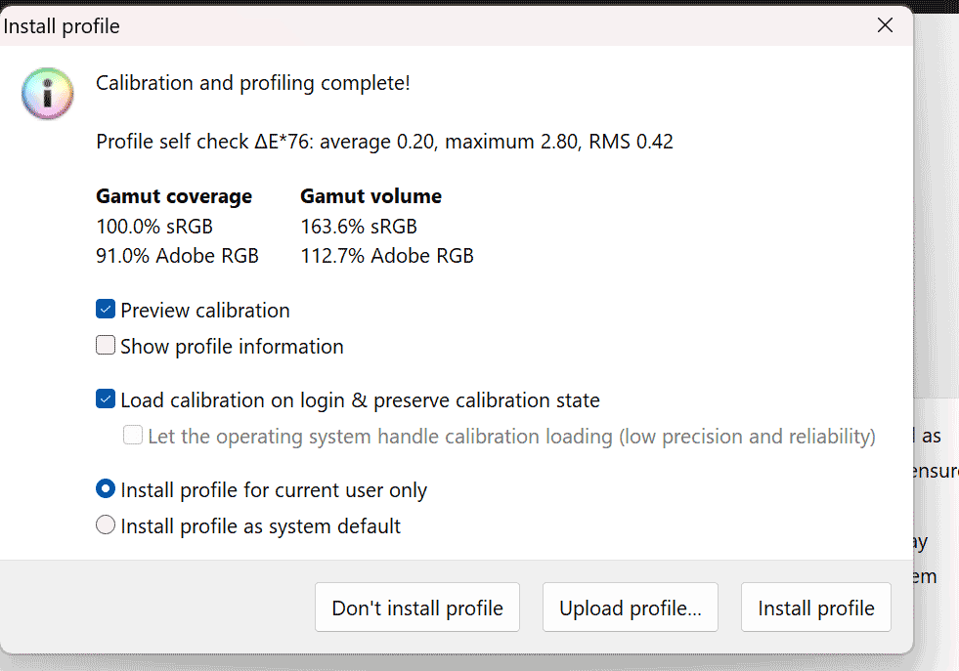Check Let the operating system handle calibration loading
Viewport: 959px width, 671px height.
tap(133, 436)
